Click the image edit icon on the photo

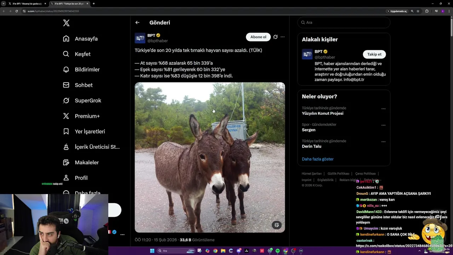pyautogui.click(x=277, y=225)
